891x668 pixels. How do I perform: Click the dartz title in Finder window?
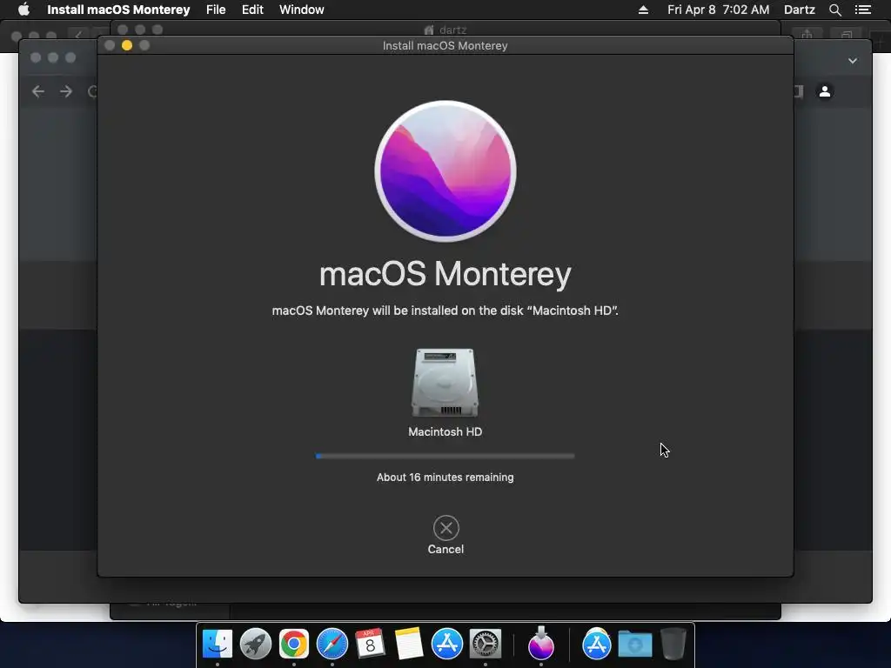coord(452,30)
